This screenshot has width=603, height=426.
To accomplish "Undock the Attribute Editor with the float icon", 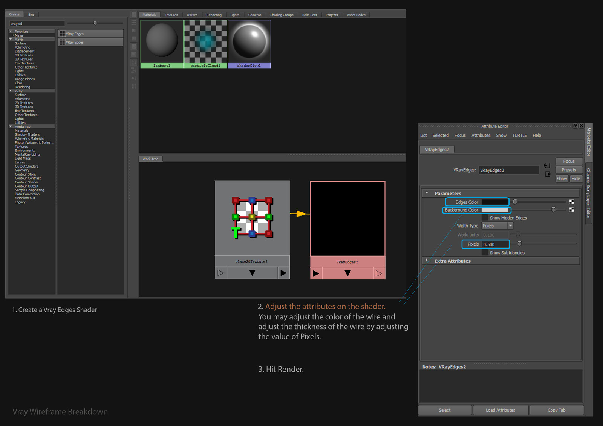I will click(575, 126).
